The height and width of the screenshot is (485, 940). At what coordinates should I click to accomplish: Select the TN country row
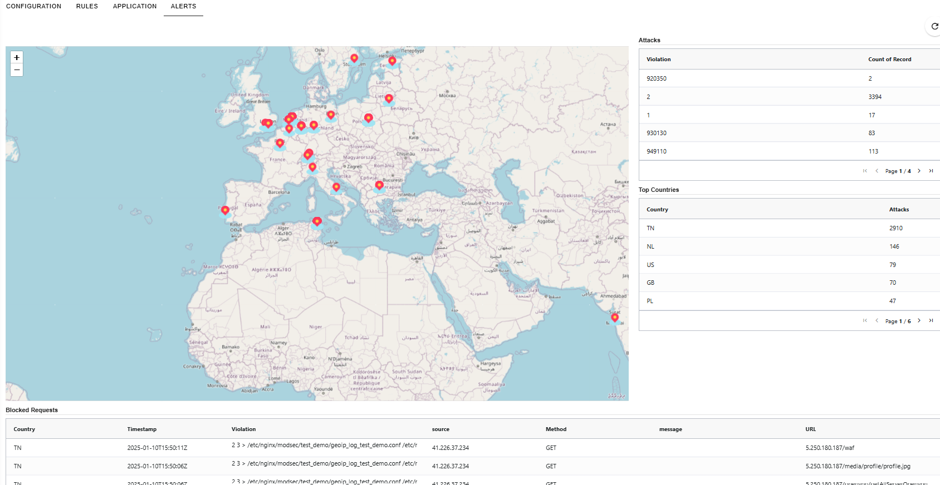(x=789, y=228)
